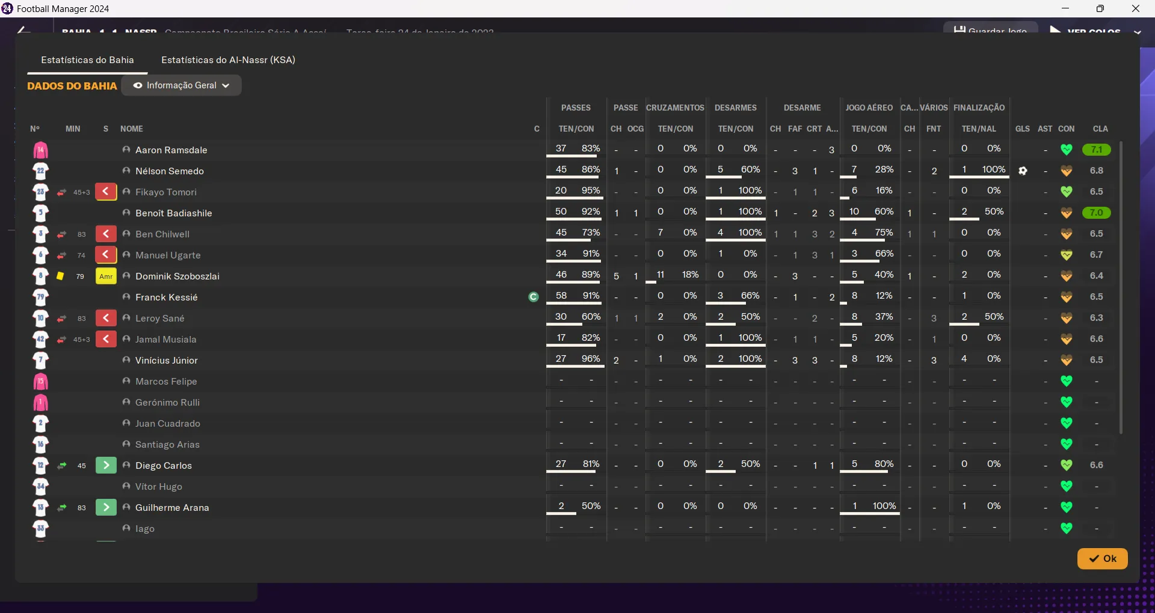Click the substituted-on arrow for Diego Carlos
Screen dimensions: 1155x613
(x=106, y=466)
